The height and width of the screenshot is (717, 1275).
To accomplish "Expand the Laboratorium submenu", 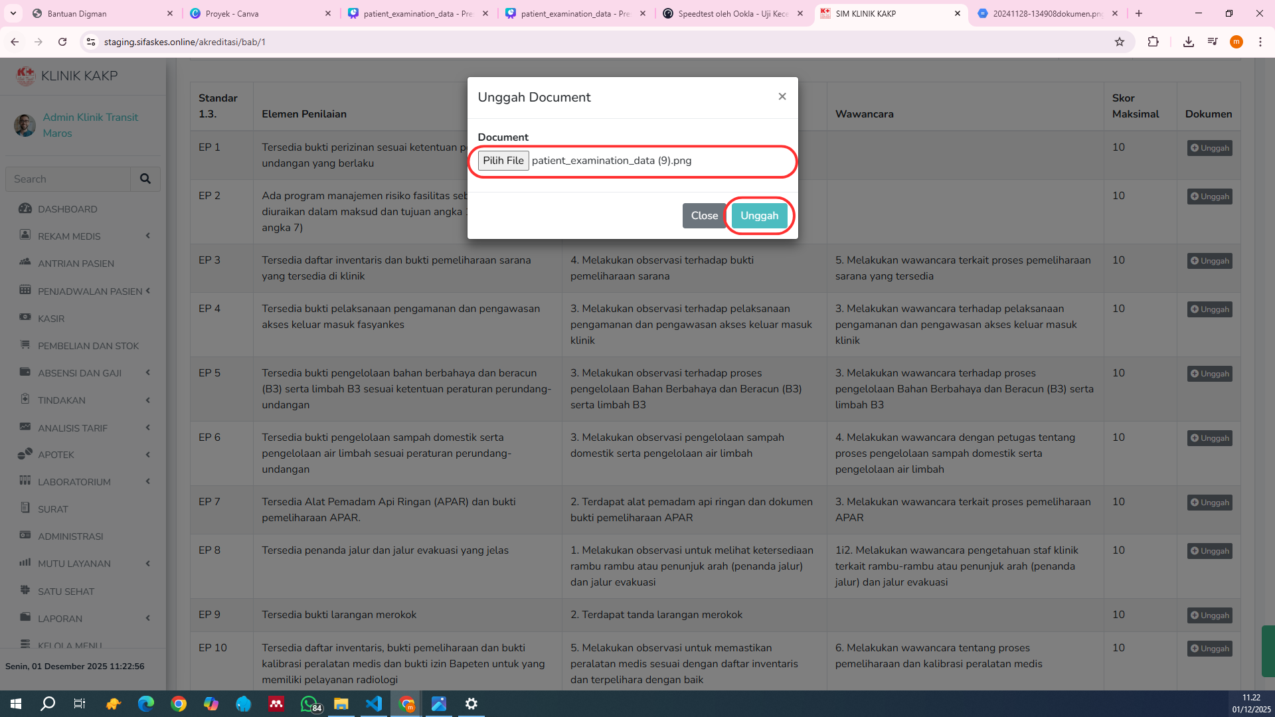I will 74,482.
